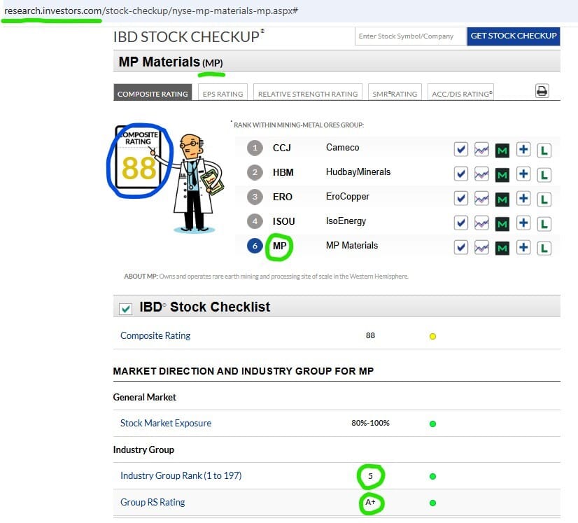Click the EroCopper company name

pos(347,197)
